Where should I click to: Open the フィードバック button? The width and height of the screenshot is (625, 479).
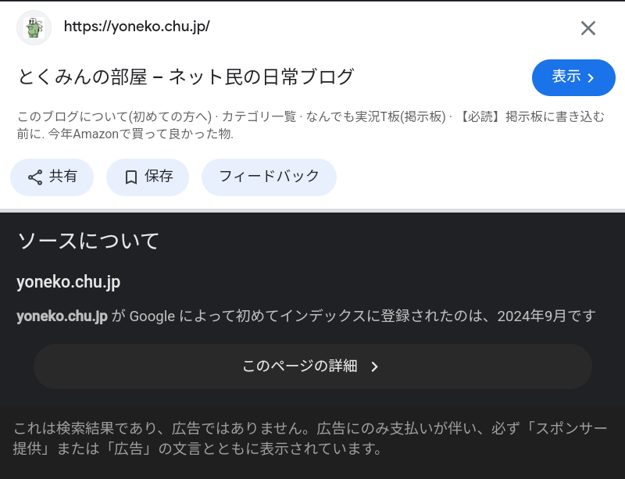pos(269,177)
